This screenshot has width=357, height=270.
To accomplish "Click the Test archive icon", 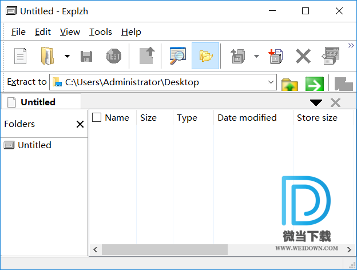I will [114, 56].
